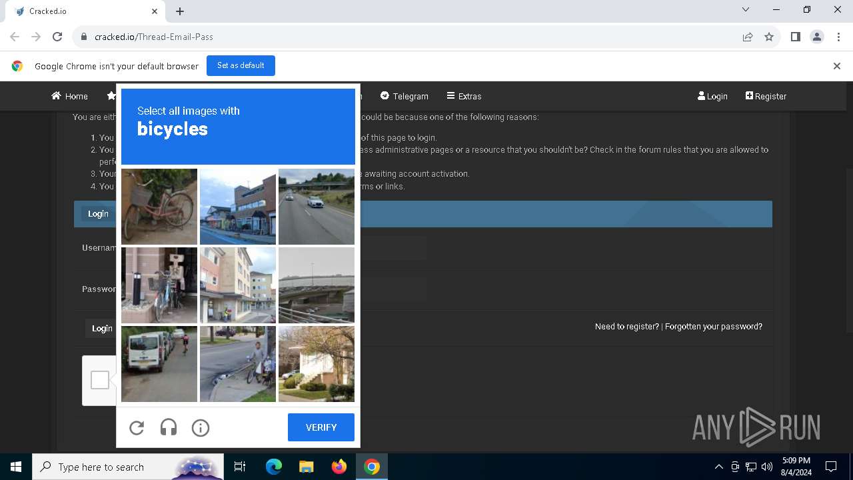This screenshot has height=480, width=853.
Task: Switch to the Cracked.io tab
Action: (85, 11)
